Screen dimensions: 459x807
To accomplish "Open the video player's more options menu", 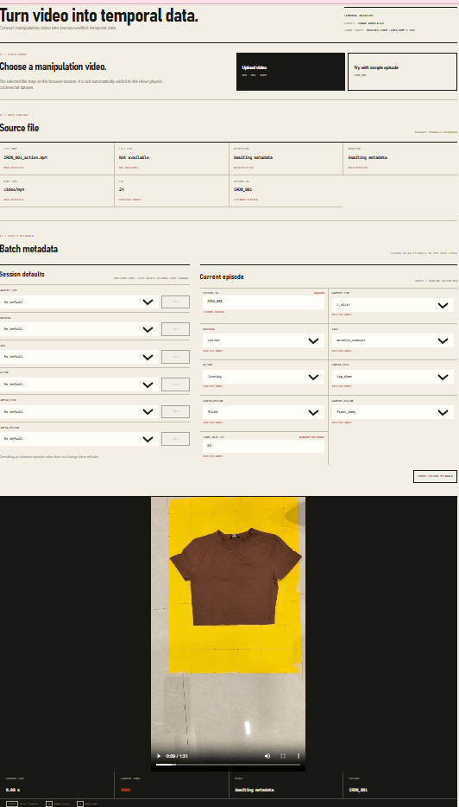I will click(x=299, y=755).
